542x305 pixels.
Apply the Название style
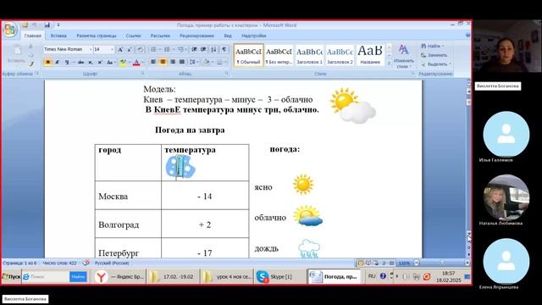[370, 55]
